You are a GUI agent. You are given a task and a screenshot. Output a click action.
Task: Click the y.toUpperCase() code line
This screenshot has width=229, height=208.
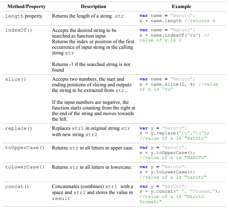(x=167, y=153)
